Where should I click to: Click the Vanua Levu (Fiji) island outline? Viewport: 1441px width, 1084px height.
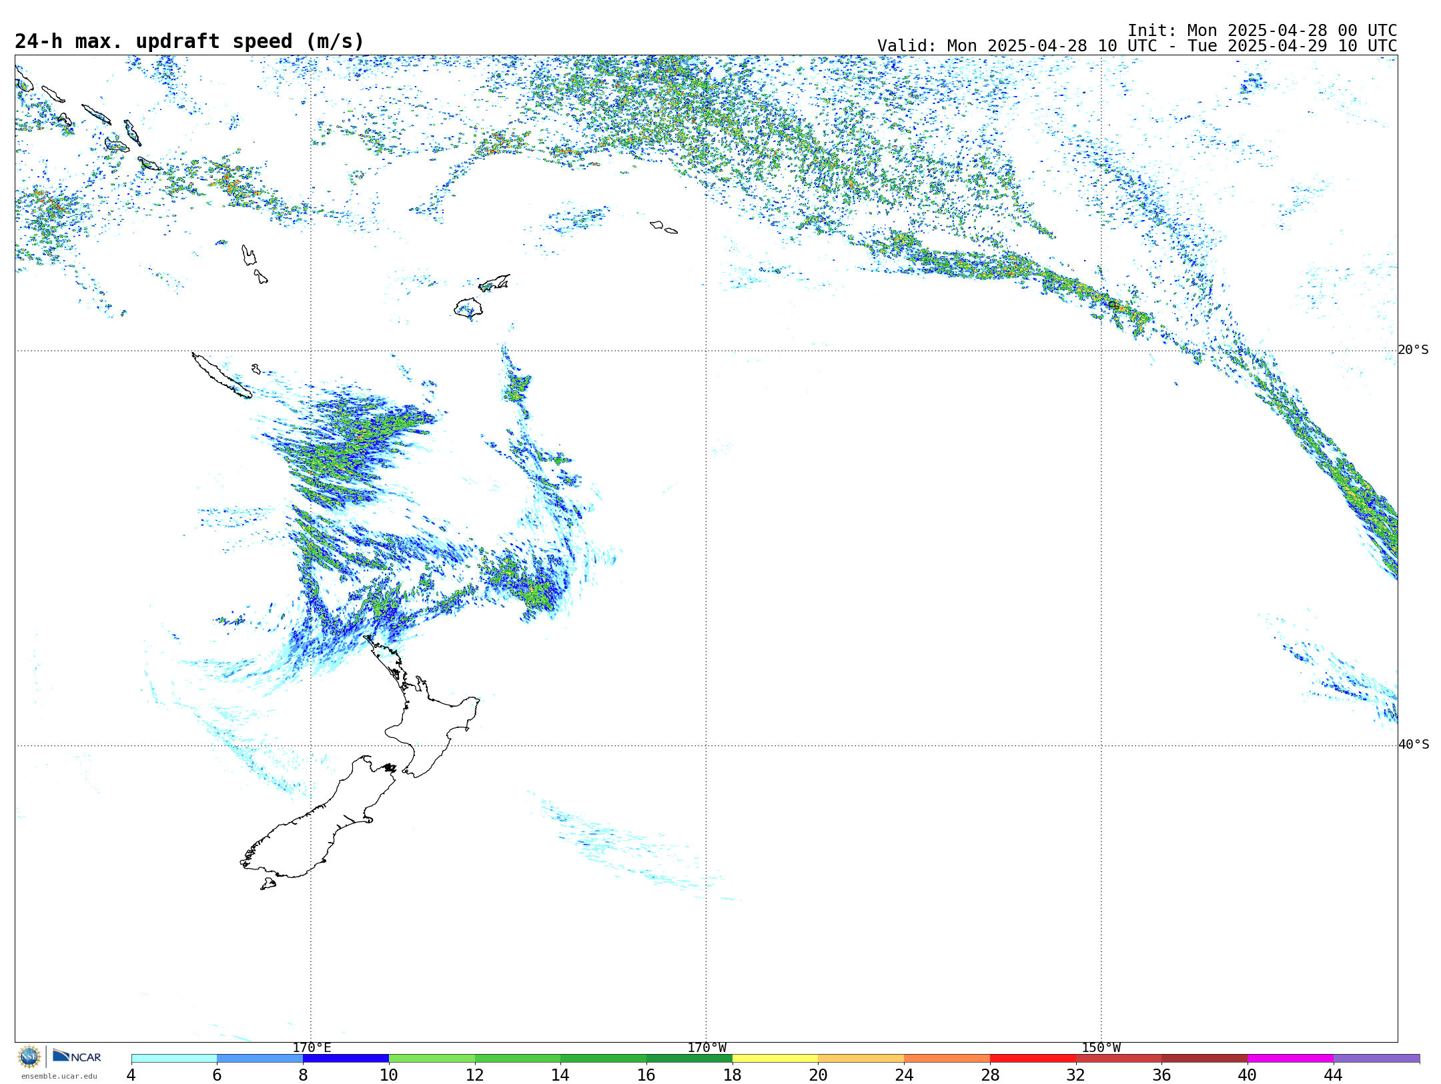494,283
